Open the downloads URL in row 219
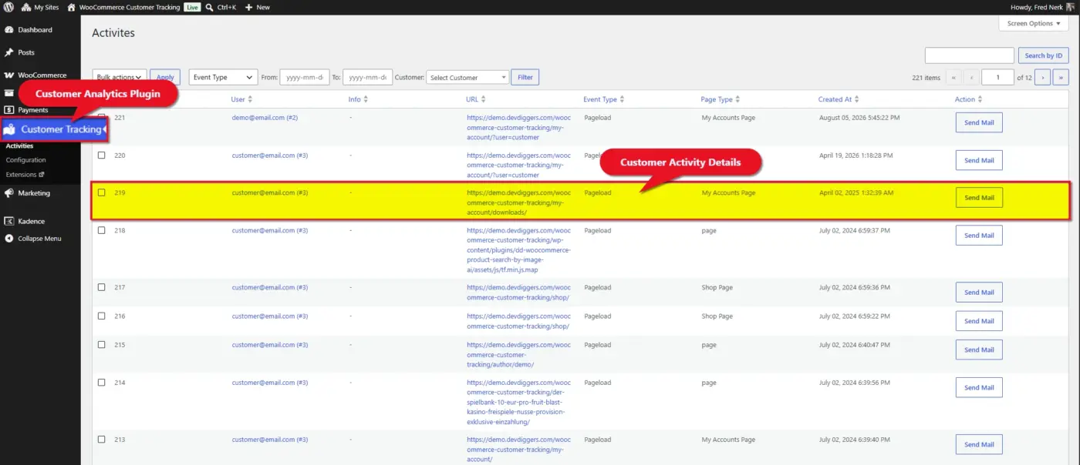 [518, 202]
